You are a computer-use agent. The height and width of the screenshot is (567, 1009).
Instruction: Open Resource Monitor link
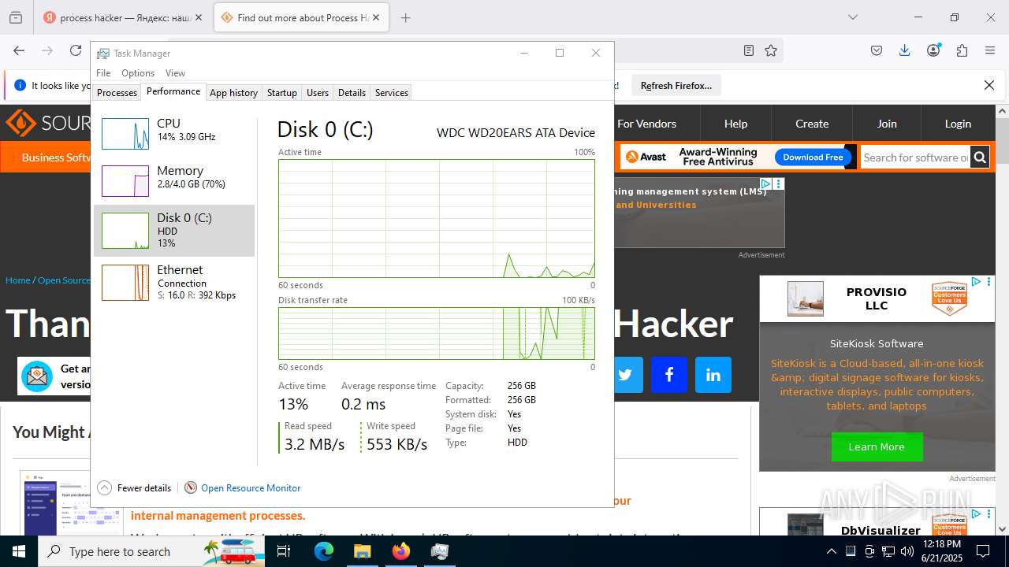(x=251, y=488)
